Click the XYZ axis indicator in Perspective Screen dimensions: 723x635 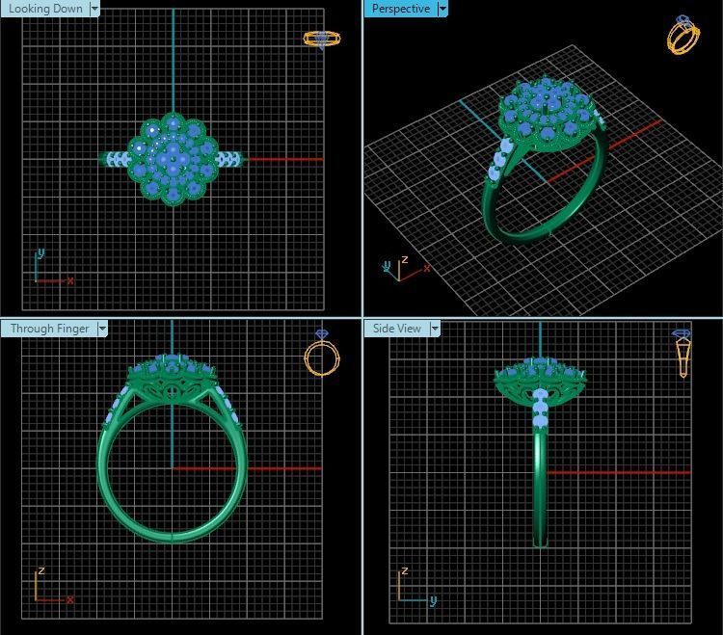406,269
